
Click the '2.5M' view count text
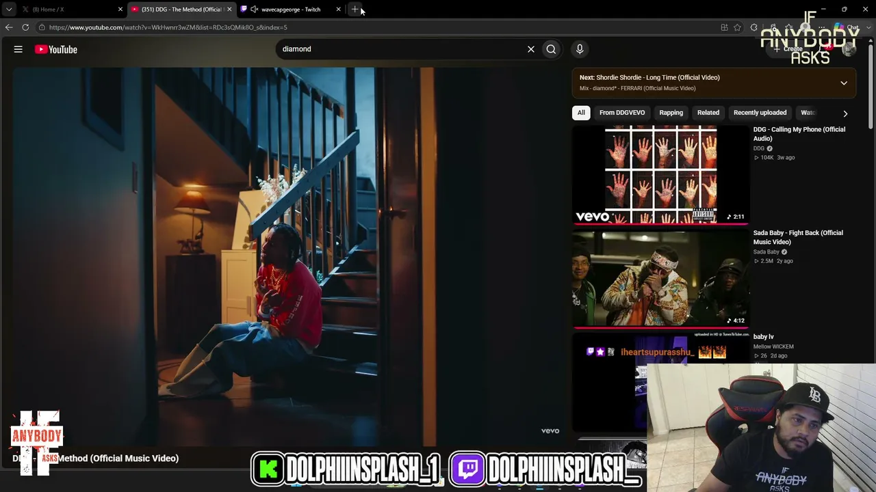coord(766,261)
